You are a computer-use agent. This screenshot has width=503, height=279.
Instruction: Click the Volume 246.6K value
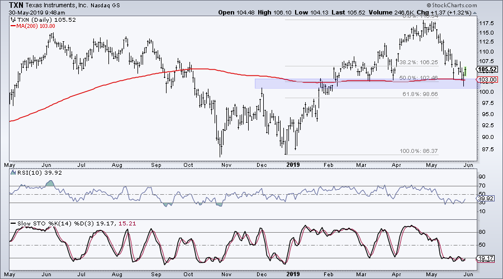391,12
